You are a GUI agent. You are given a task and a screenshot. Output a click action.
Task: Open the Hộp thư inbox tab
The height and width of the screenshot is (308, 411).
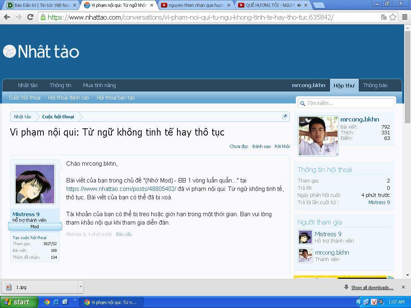344,85
